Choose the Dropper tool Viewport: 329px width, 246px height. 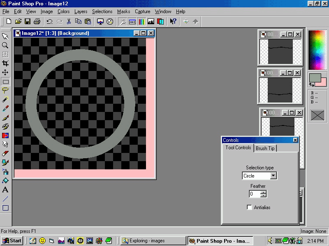coord(5,108)
